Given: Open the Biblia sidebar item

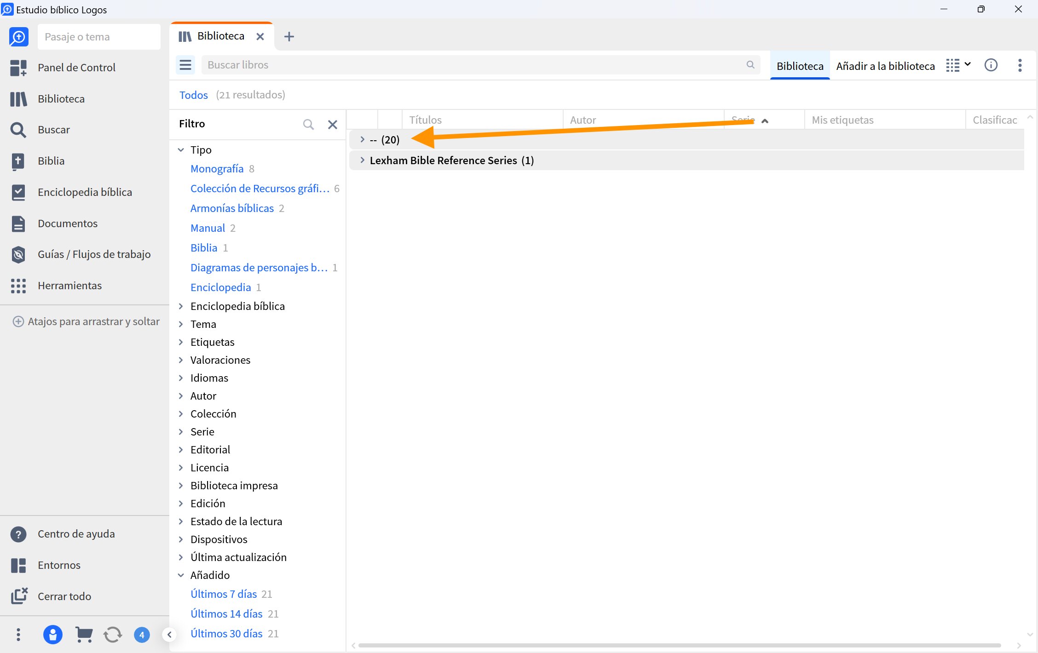Looking at the screenshot, I should [x=51, y=161].
